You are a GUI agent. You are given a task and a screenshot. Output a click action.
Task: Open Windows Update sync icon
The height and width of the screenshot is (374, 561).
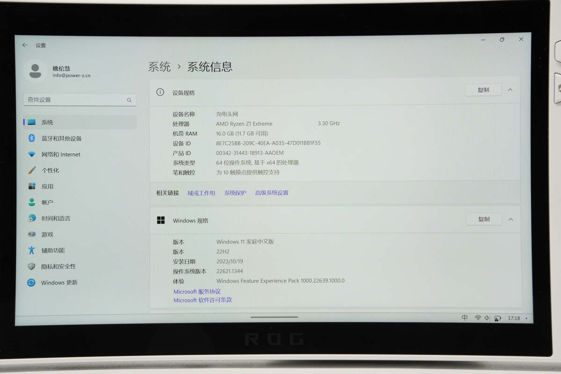(31, 282)
